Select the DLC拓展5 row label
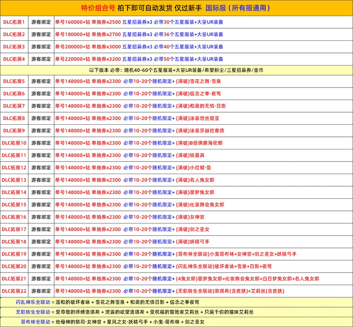This screenshot has height=327, width=353. [14, 81]
